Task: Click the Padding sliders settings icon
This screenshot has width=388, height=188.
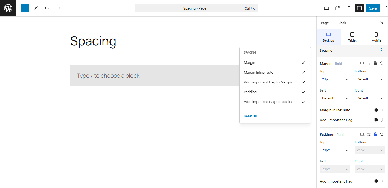Action: (x=369, y=134)
